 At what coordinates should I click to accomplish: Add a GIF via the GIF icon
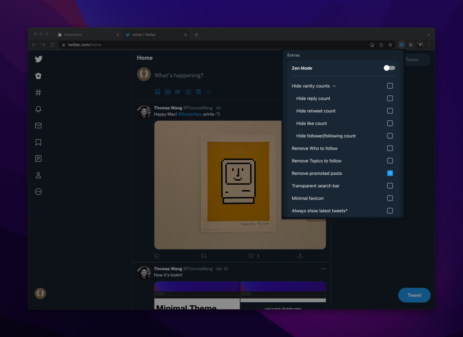pyautogui.click(x=168, y=92)
